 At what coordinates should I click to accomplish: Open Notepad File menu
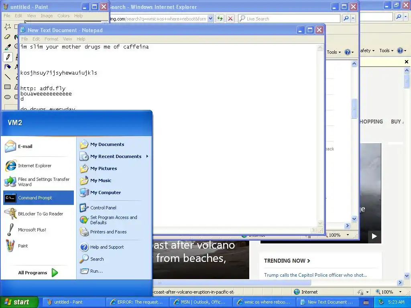[x=24, y=39]
